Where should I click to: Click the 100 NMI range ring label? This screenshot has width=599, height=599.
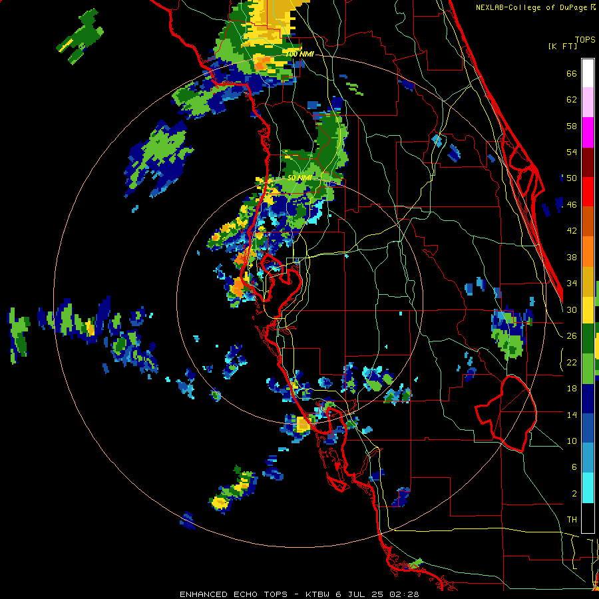pyautogui.click(x=299, y=55)
